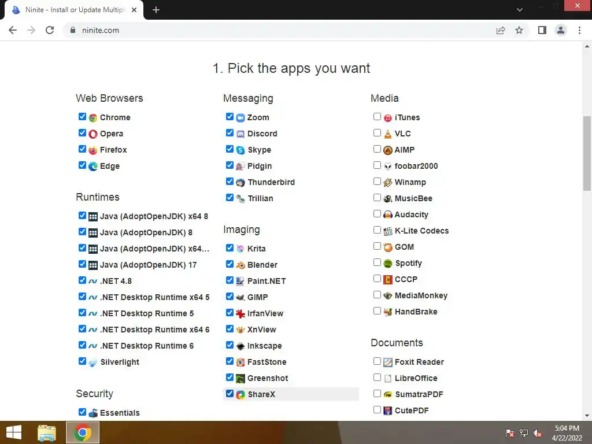Image resolution: width=592 pixels, height=444 pixels.
Task: Click the Audacity headphones icon
Action: (388, 215)
